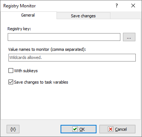Click the Registry key input field
This screenshot has width=142, height=137.
pyautogui.click(x=64, y=37)
